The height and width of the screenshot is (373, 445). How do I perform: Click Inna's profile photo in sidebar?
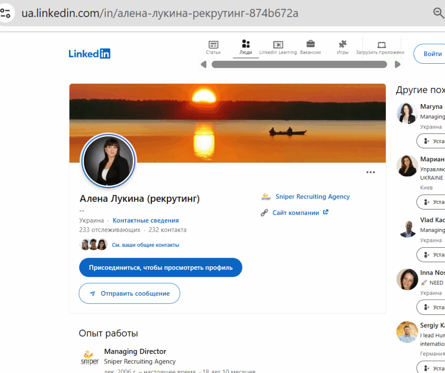407,279
